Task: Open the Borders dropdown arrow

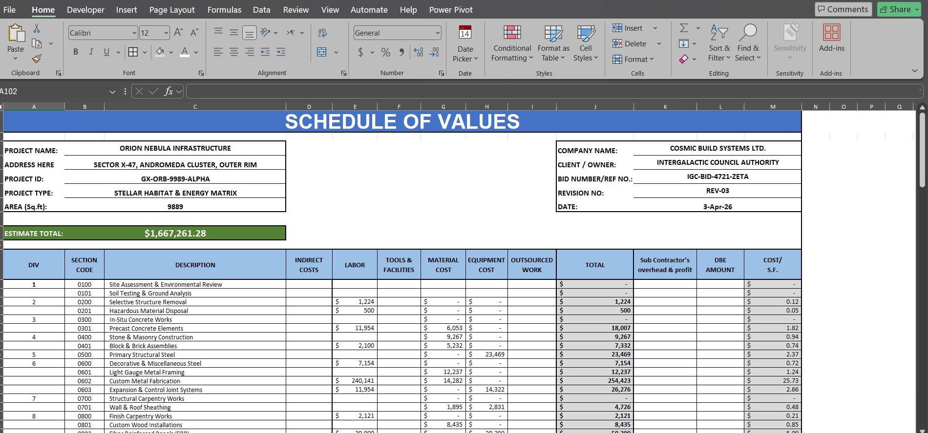Action: pos(145,52)
